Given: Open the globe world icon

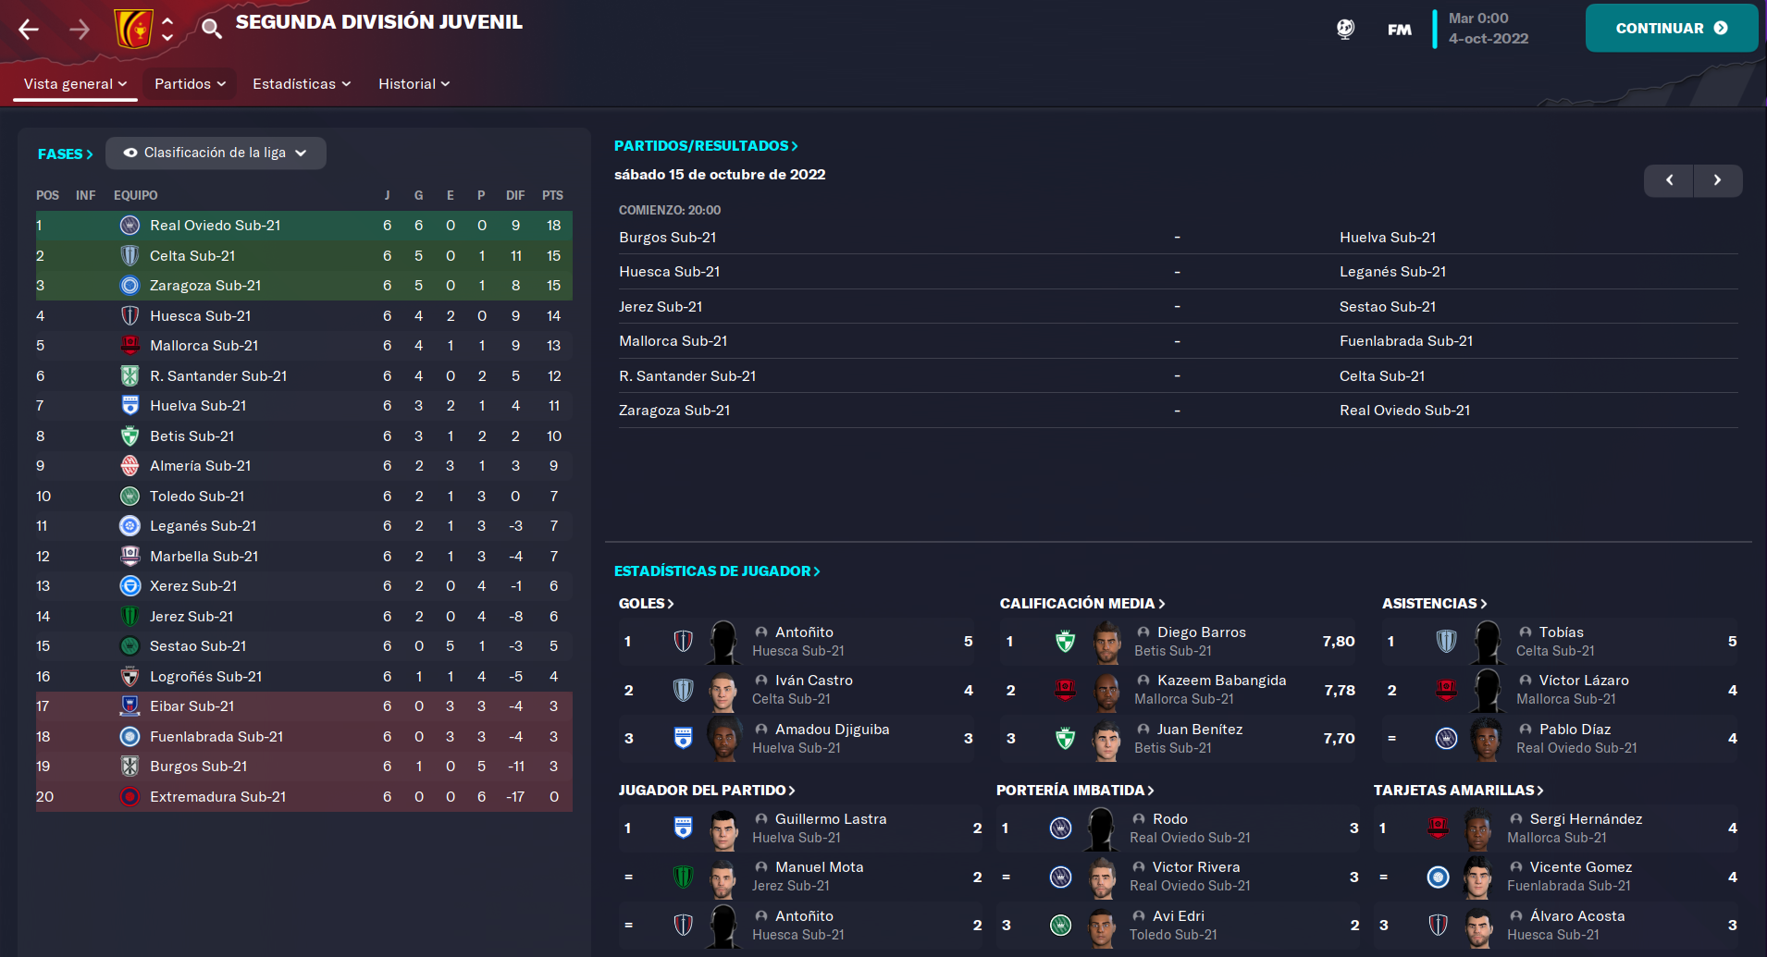Looking at the screenshot, I should tap(1345, 29).
